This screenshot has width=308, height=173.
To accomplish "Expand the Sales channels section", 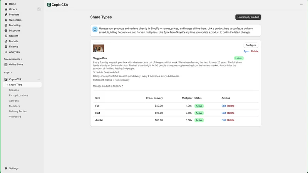I will point(13,59).
